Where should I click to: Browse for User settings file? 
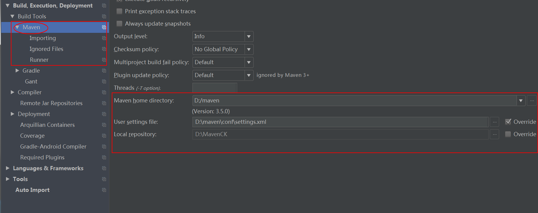coord(495,122)
